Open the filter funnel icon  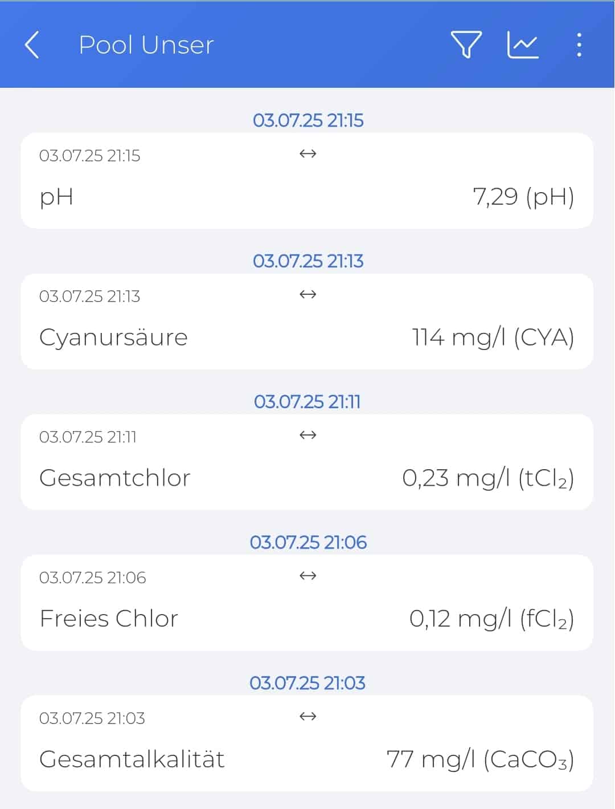[466, 44]
